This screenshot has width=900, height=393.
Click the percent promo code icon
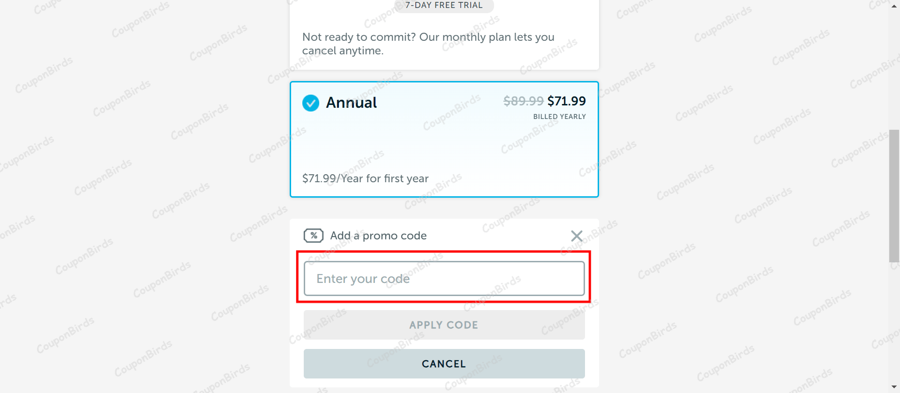(313, 235)
